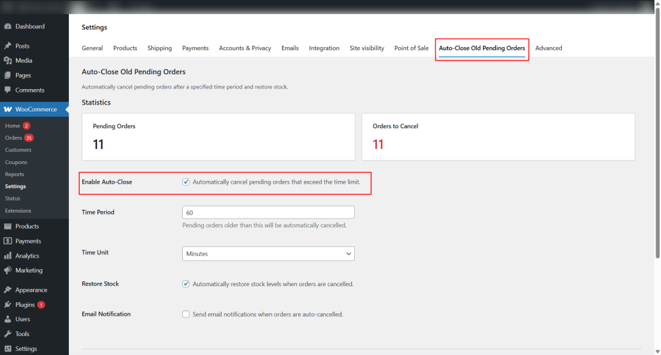661x355 pixels.
Task: Toggle the Restore Stock checkbox
Action: (186, 284)
